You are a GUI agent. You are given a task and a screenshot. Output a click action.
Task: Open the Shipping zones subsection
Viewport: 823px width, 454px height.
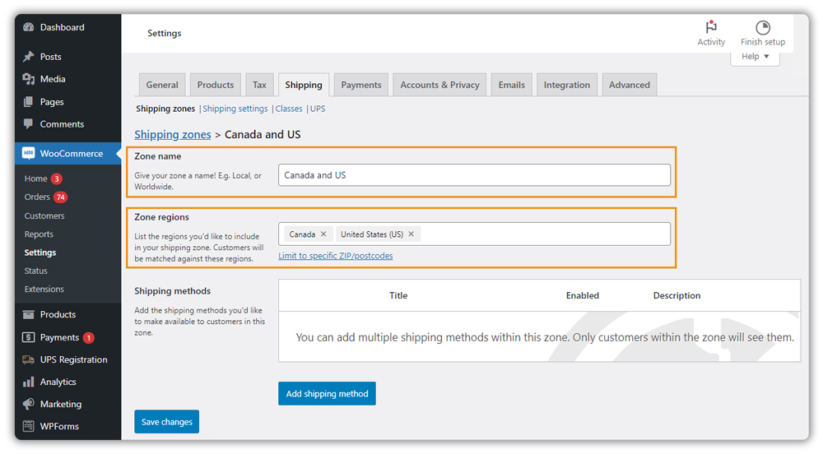tap(165, 109)
